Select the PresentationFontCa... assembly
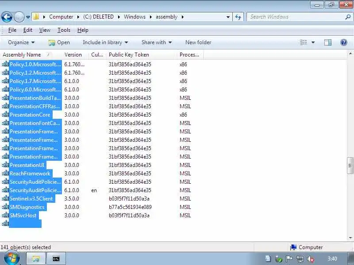The height and width of the screenshot is (265, 354). (35, 123)
